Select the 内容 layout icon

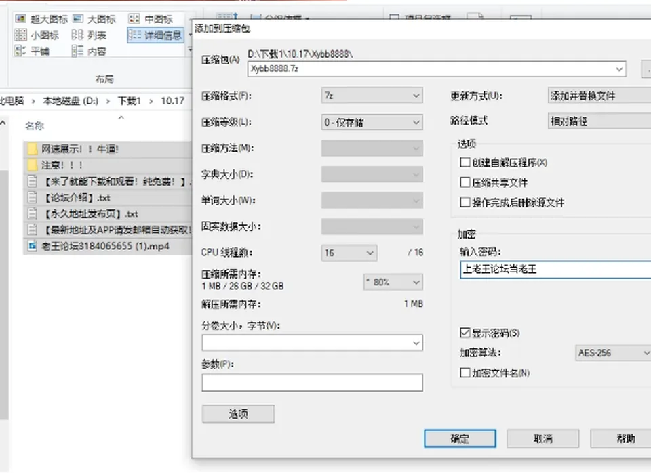[x=77, y=51]
